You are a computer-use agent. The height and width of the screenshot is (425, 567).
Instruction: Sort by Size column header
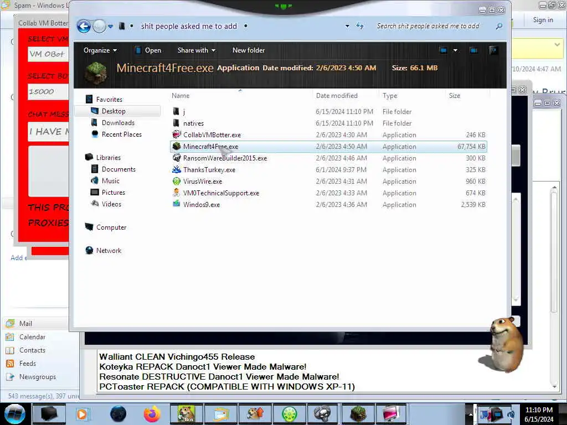[455, 96]
